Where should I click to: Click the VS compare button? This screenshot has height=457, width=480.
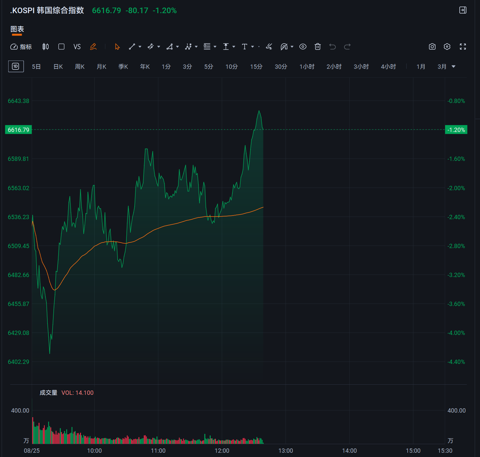pos(77,47)
